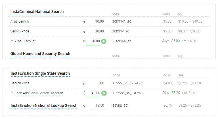The width and height of the screenshot is (218, 119).
Task: Open InstaEviction Single State Search heading link
Action: (40, 73)
